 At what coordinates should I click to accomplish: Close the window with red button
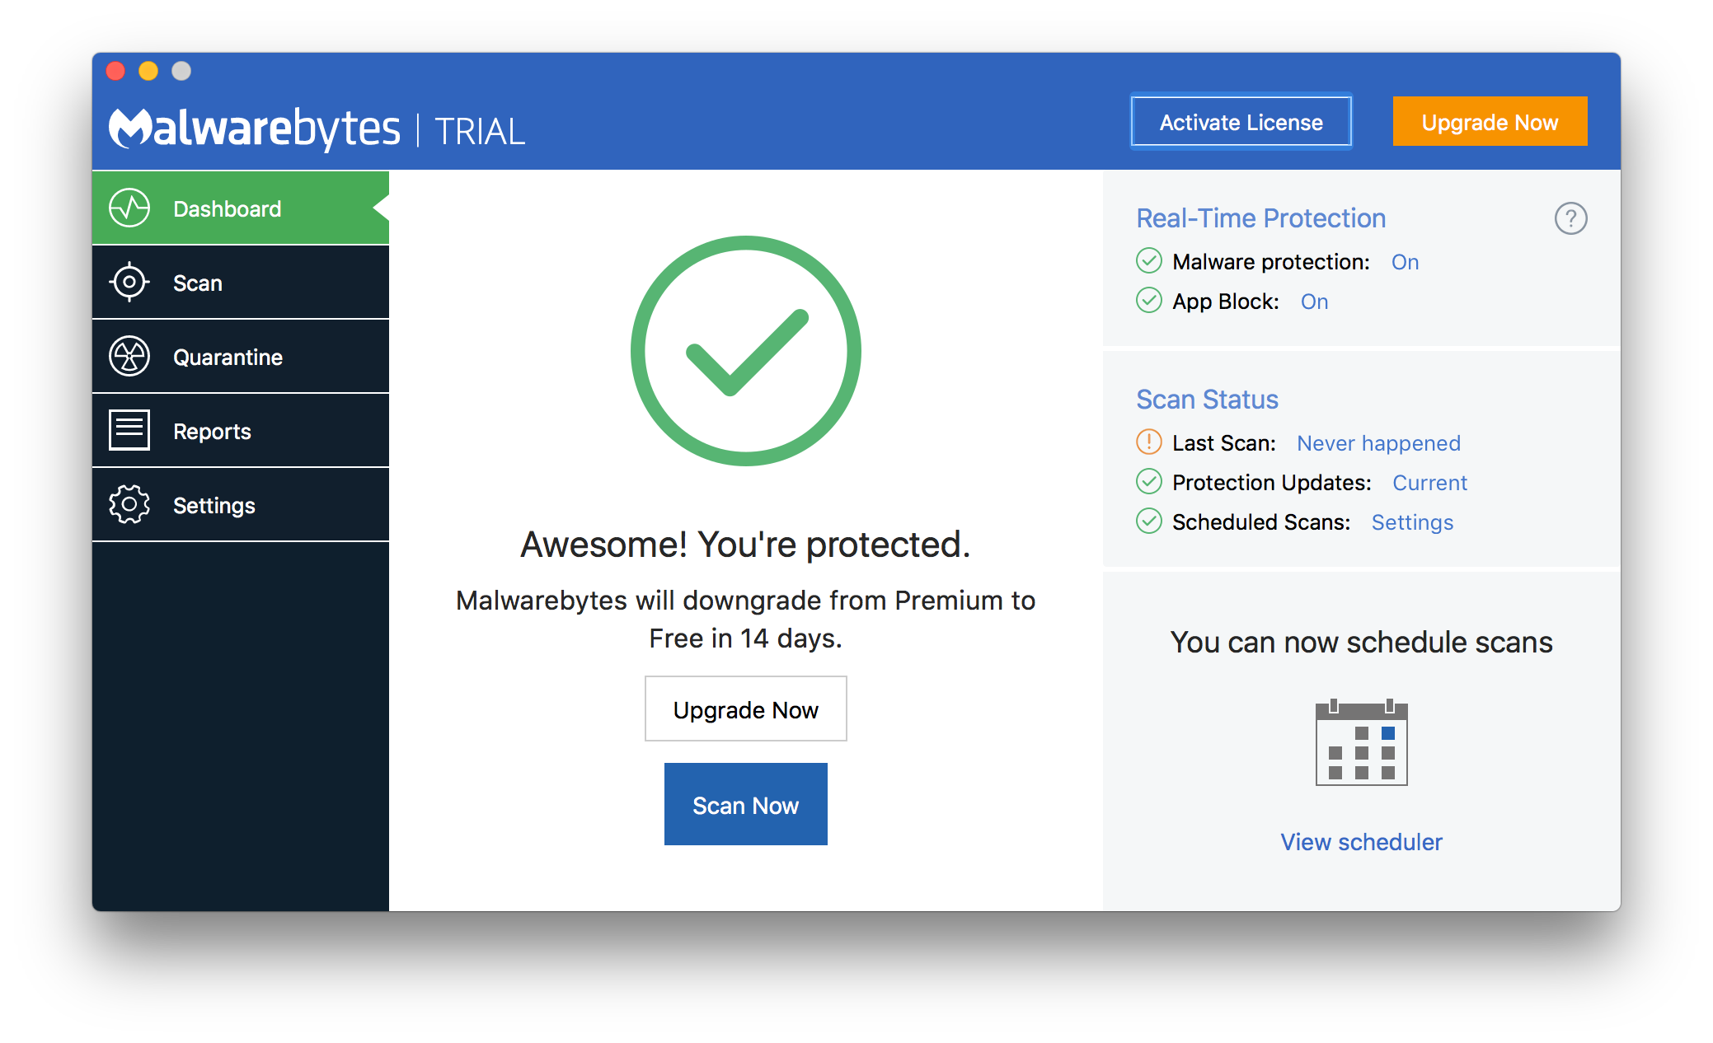point(115,72)
